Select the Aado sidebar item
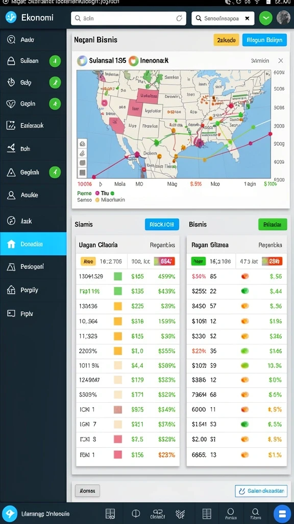The height and width of the screenshot is (524, 294). click(x=33, y=40)
